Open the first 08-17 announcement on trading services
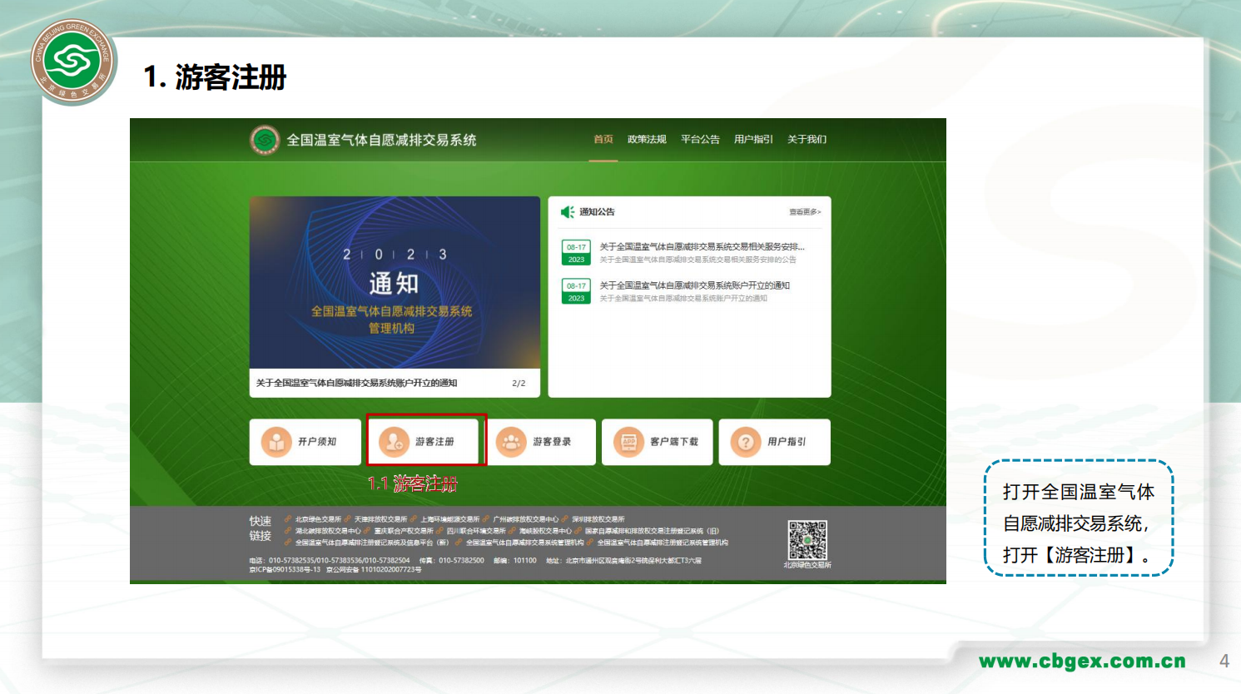The image size is (1241, 694). pos(702,247)
